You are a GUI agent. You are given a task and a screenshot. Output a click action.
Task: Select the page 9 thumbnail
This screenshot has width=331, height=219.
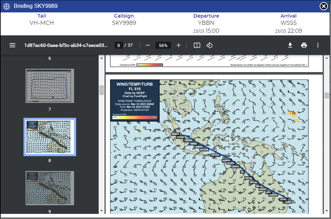[x=50, y=188]
